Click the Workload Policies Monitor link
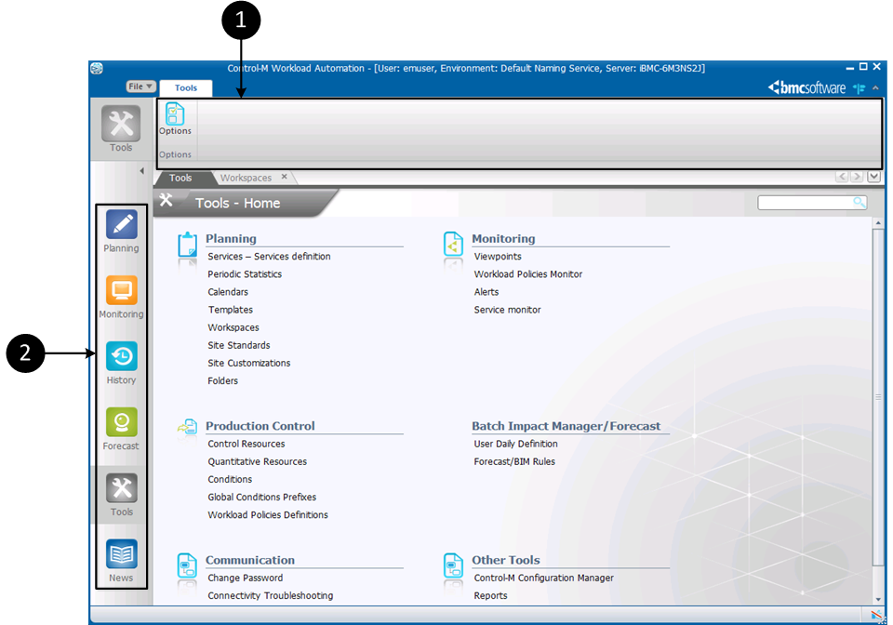This screenshot has width=893, height=625. (x=527, y=274)
